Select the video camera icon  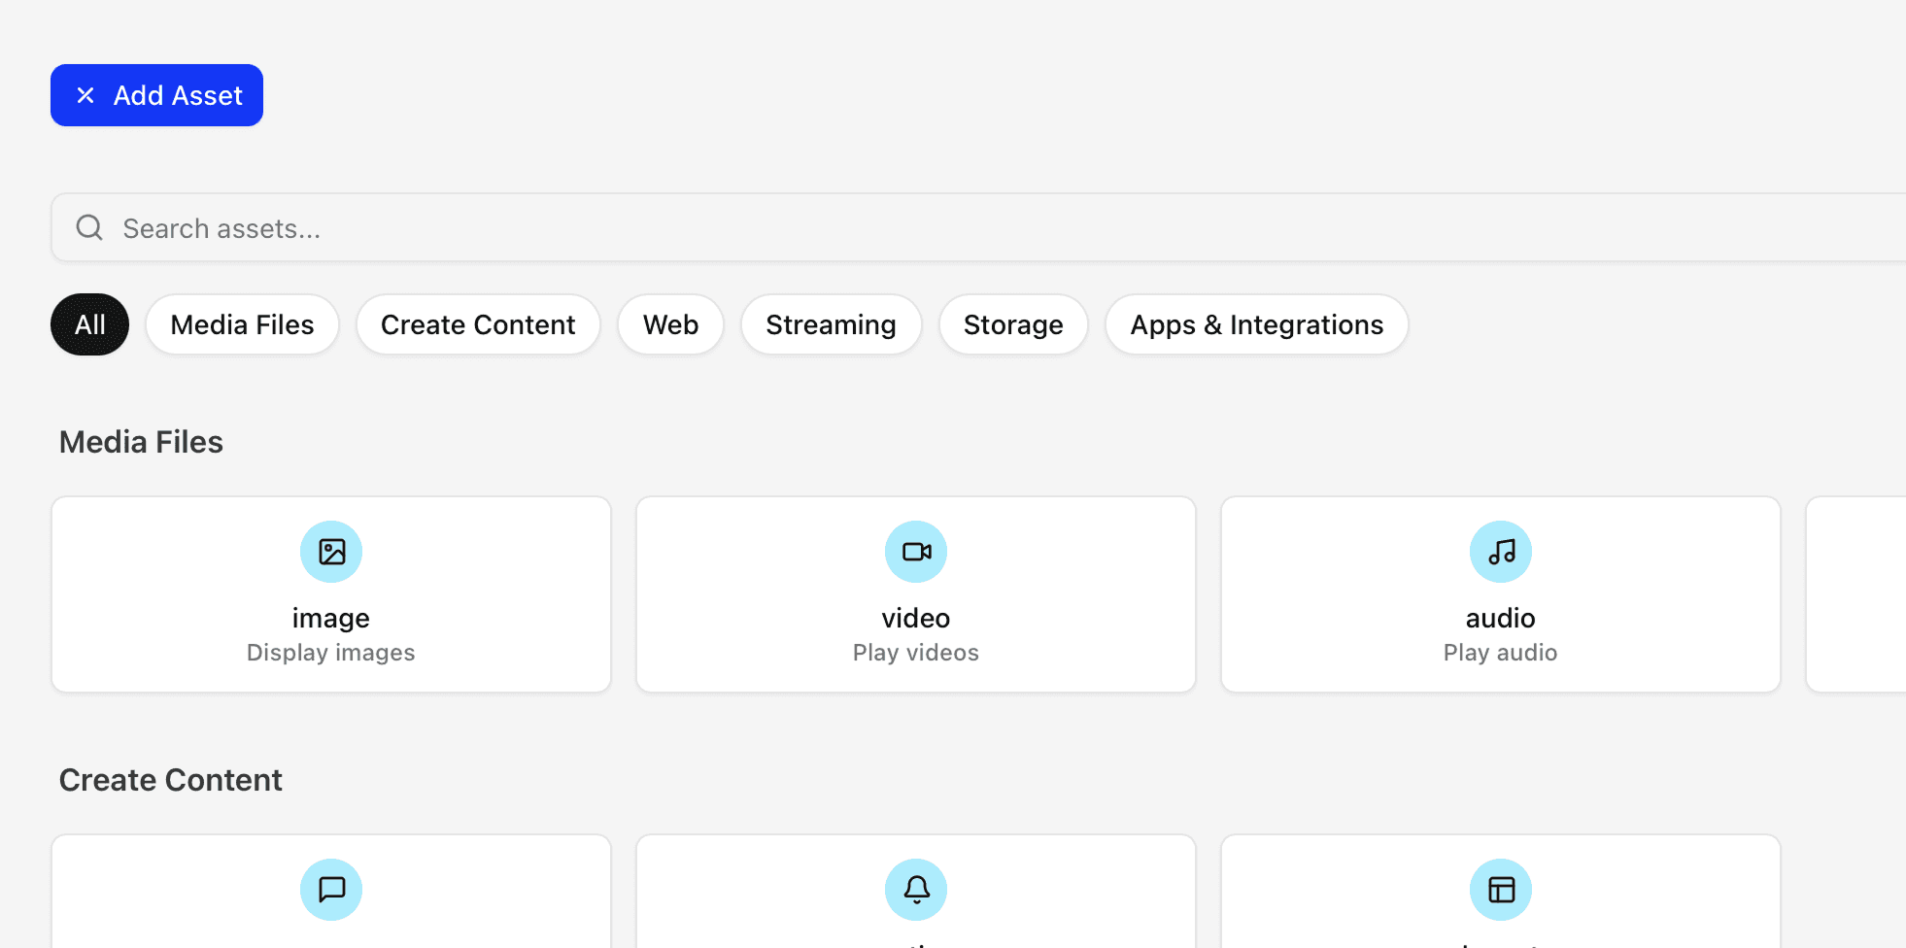coord(916,552)
